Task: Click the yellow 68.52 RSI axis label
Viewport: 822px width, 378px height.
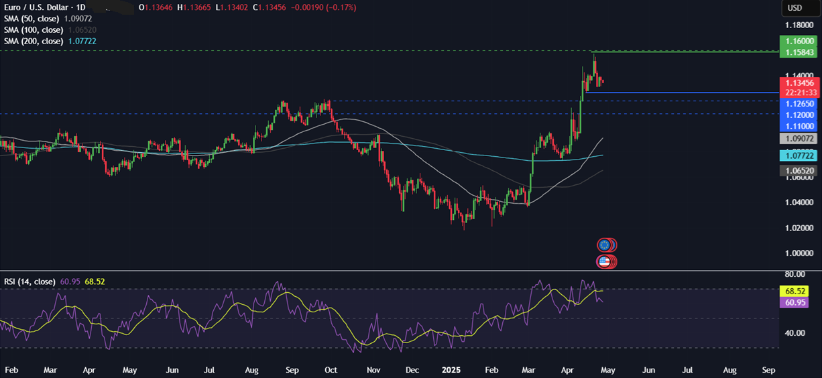Action: coord(796,292)
